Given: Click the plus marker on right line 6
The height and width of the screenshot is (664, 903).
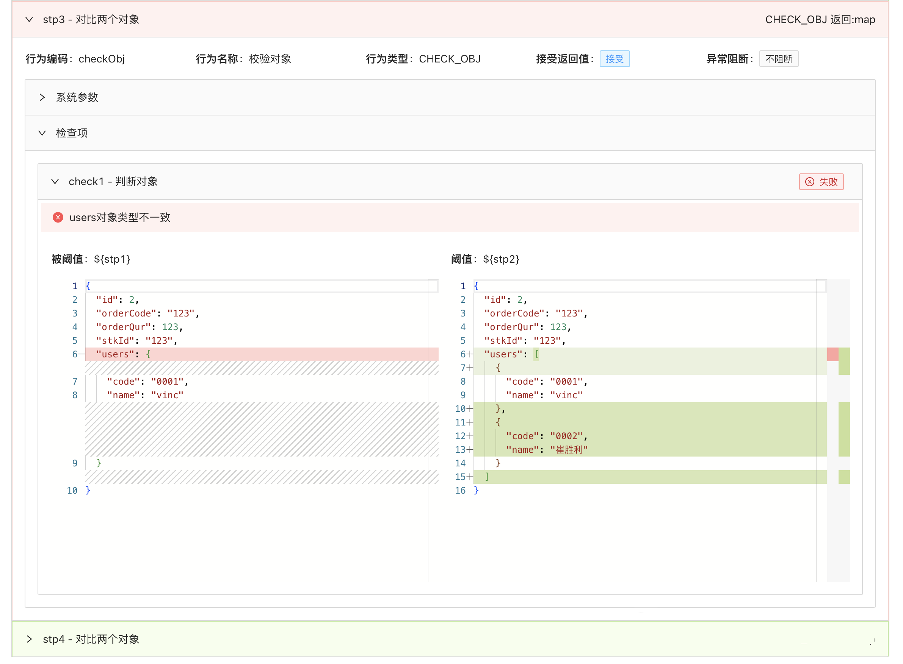Looking at the screenshot, I should coord(470,354).
